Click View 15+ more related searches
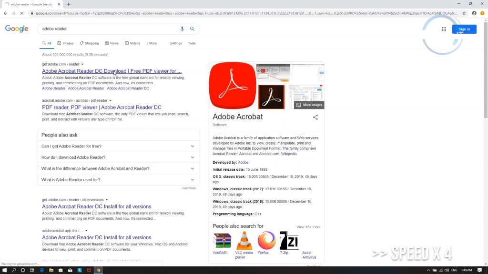Viewport: 488px width, 274px height. pos(308,227)
